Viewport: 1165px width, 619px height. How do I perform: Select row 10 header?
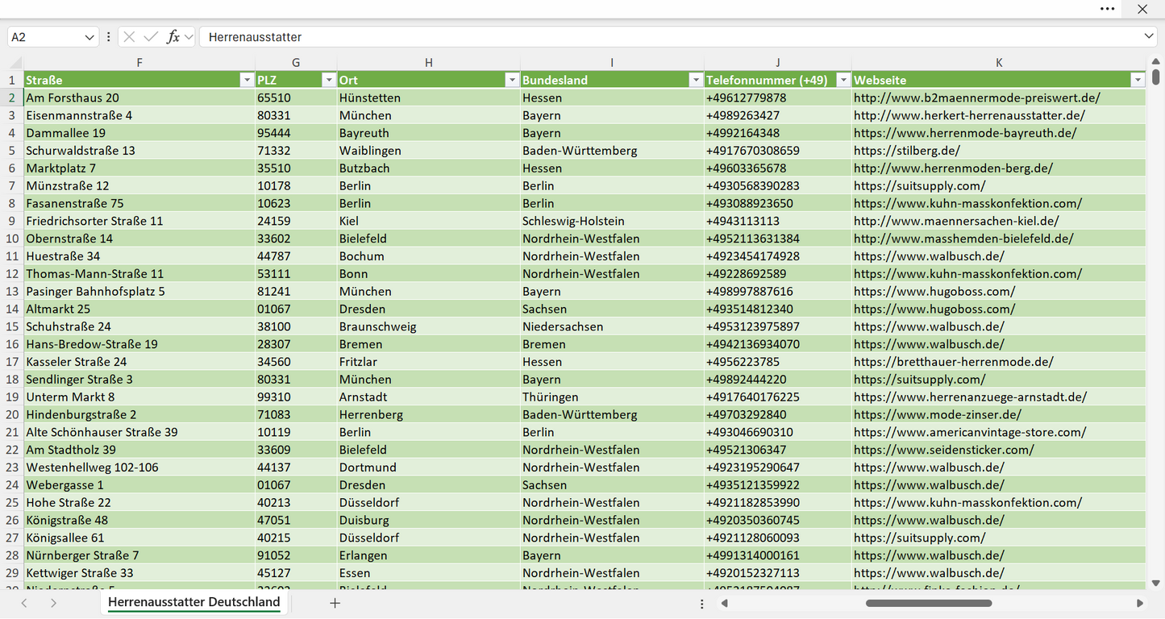(12, 239)
